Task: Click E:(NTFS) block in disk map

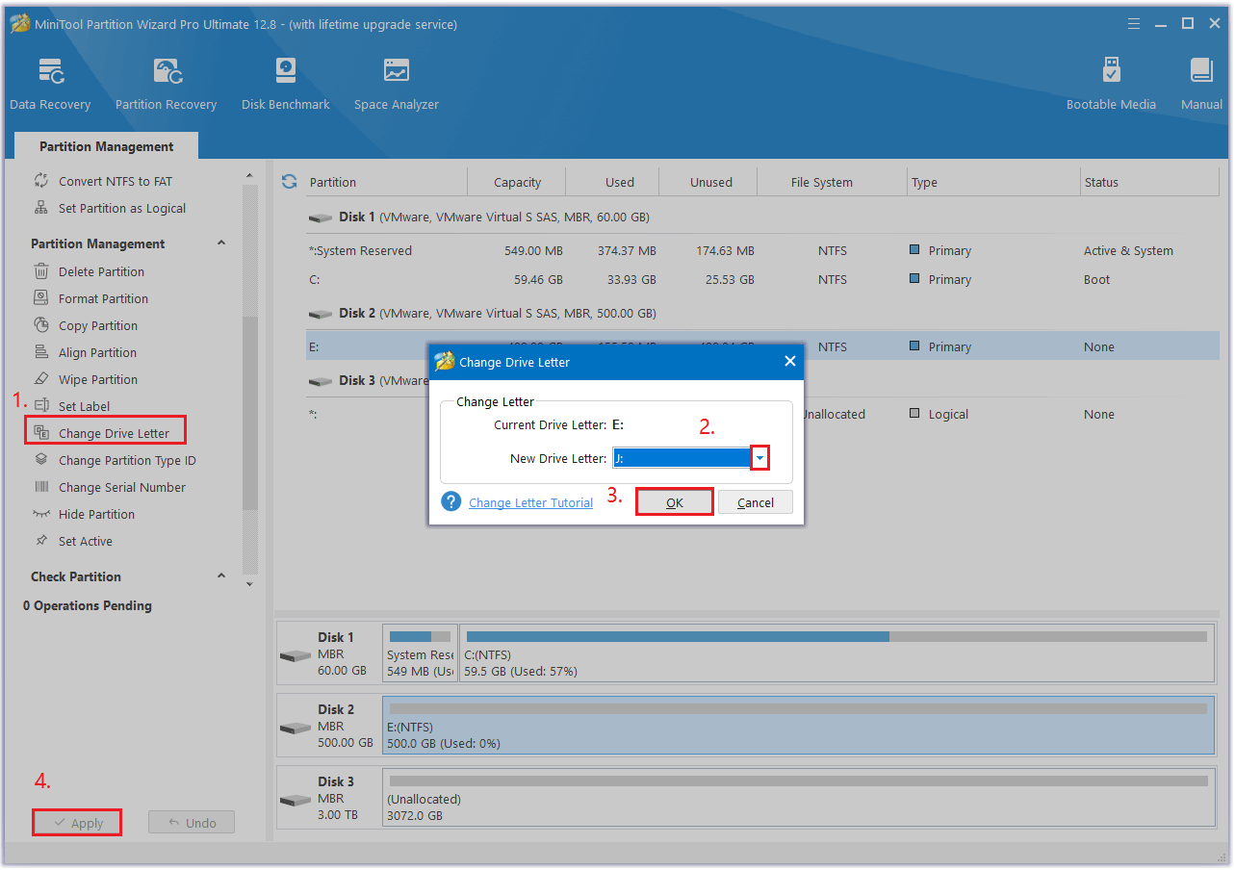Action: click(798, 726)
